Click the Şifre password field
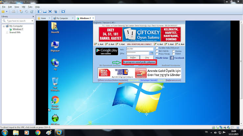243x136 pixels. click(138, 53)
